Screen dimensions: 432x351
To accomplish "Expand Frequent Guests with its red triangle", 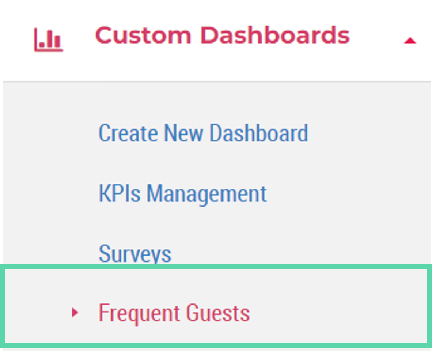I will [75, 313].
